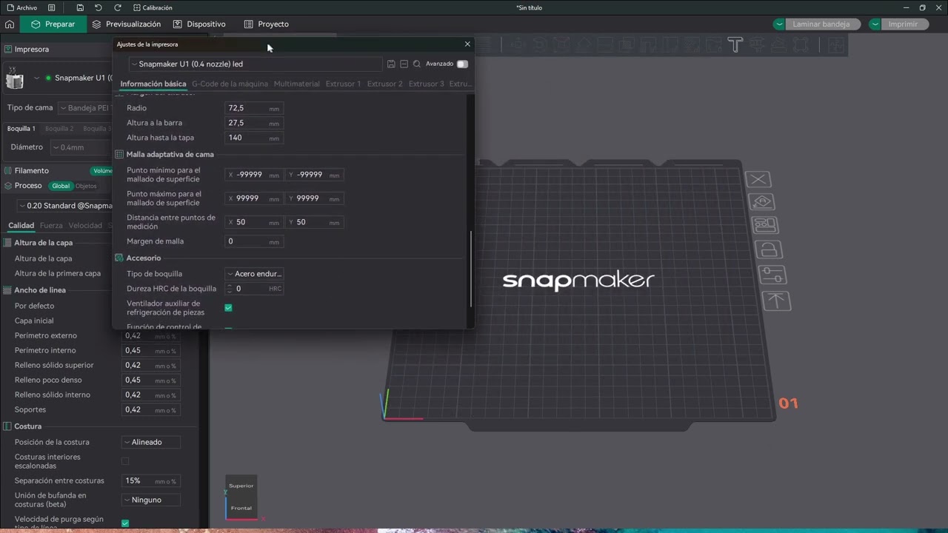The image size is (948, 533).
Task: Click the delete preset icon in printer settings
Action: pyautogui.click(x=404, y=64)
